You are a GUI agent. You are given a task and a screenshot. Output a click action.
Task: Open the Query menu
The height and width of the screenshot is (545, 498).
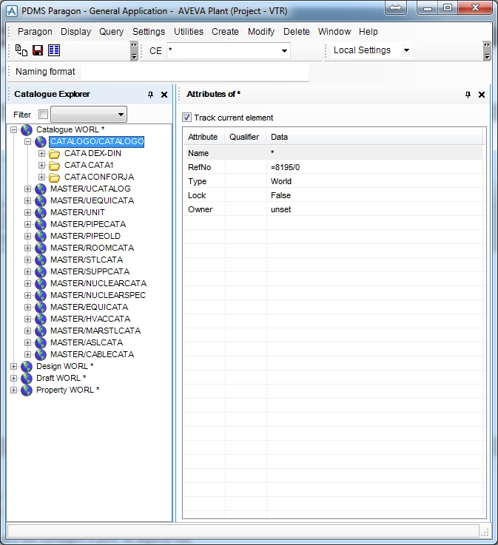coord(111,32)
